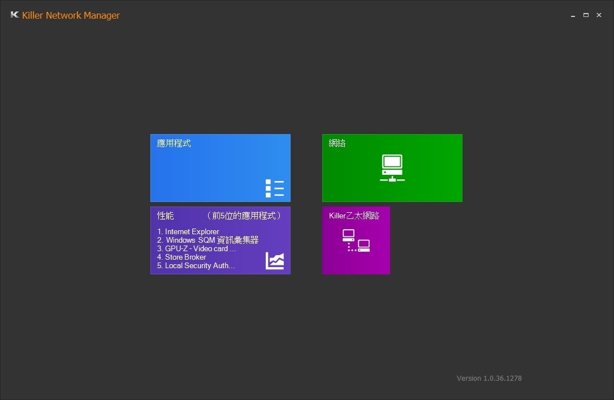Click the Killer Ethernet connected computers icon
The width and height of the screenshot is (614, 400).
pyautogui.click(x=356, y=240)
